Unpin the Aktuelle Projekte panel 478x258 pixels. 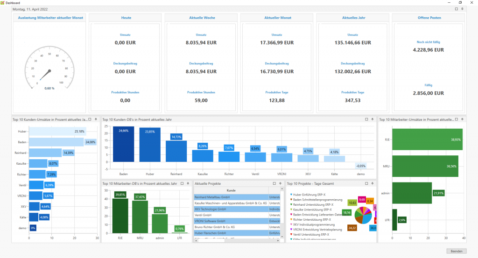pos(280,184)
